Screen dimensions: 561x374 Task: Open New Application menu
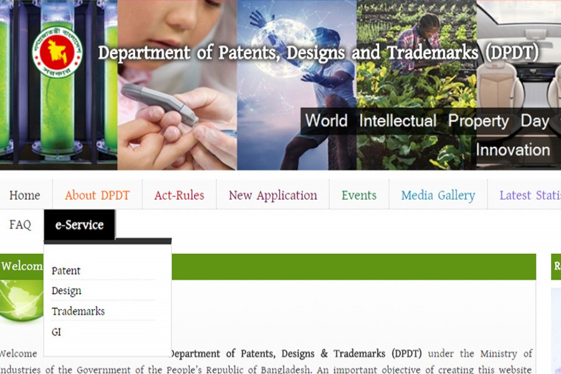[x=273, y=195]
